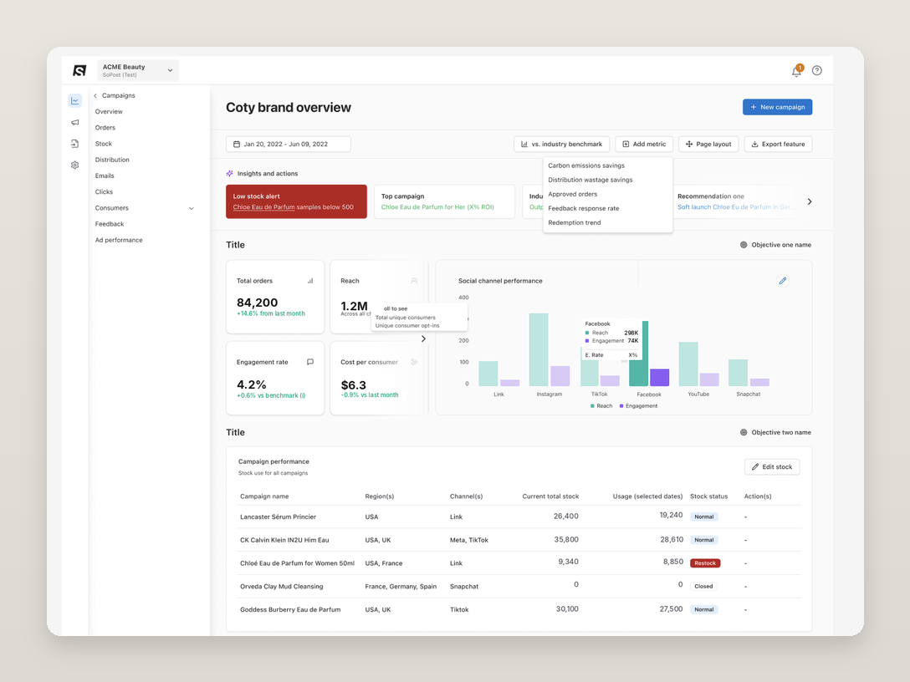
Task: Go to Orders in sidebar
Action: point(105,128)
